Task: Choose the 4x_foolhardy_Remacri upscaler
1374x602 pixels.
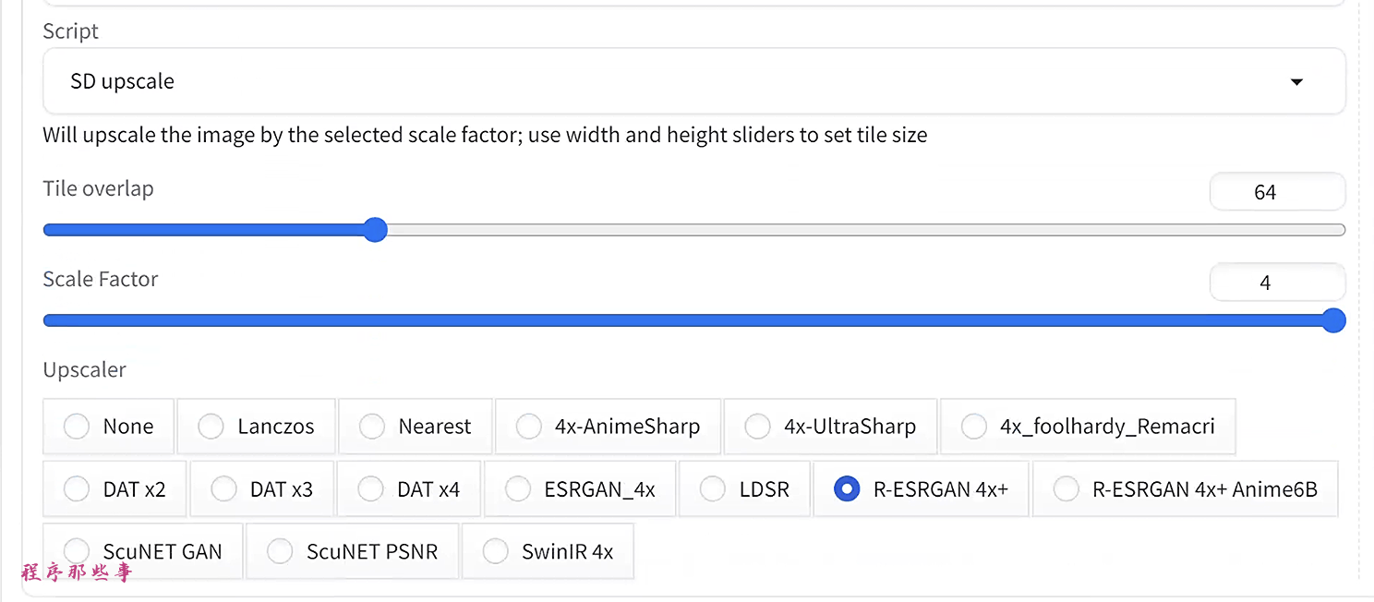Action: point(974,427)
